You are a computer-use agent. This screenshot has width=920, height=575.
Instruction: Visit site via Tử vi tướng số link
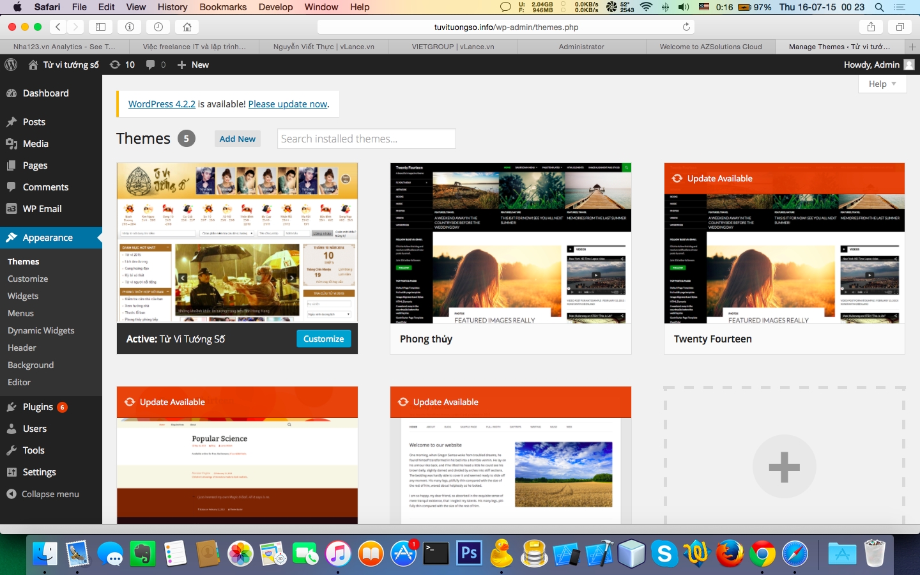coord(64,65)
